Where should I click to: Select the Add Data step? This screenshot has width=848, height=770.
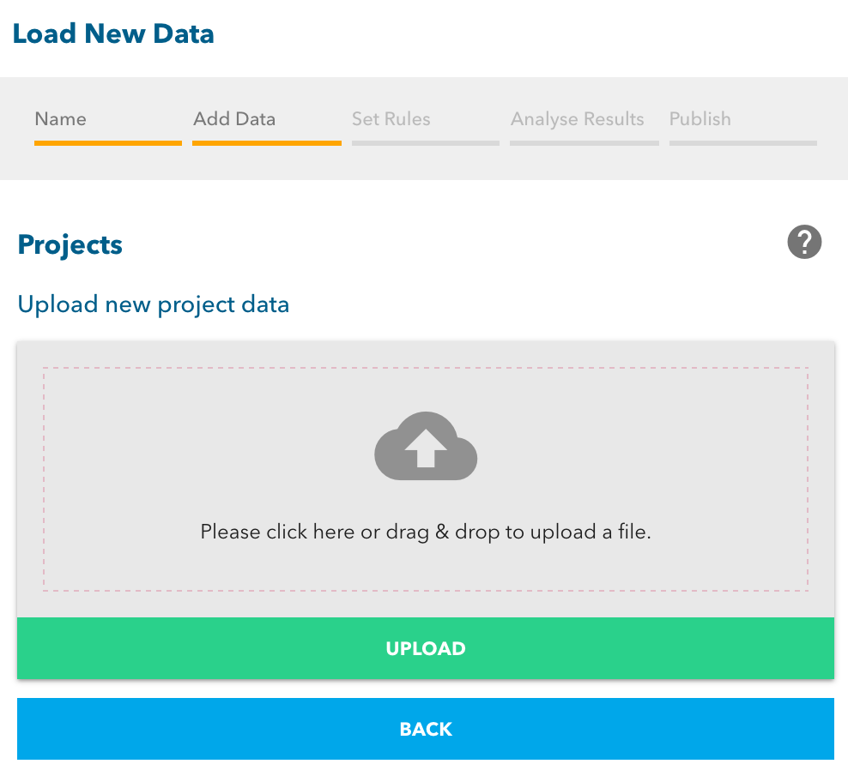coord(234,119)
